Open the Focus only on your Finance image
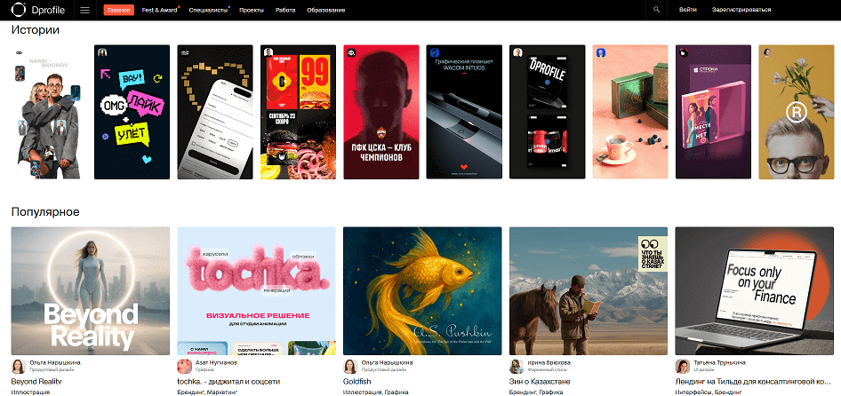This screenshot has width=841, height=396. tap(755, 290)
